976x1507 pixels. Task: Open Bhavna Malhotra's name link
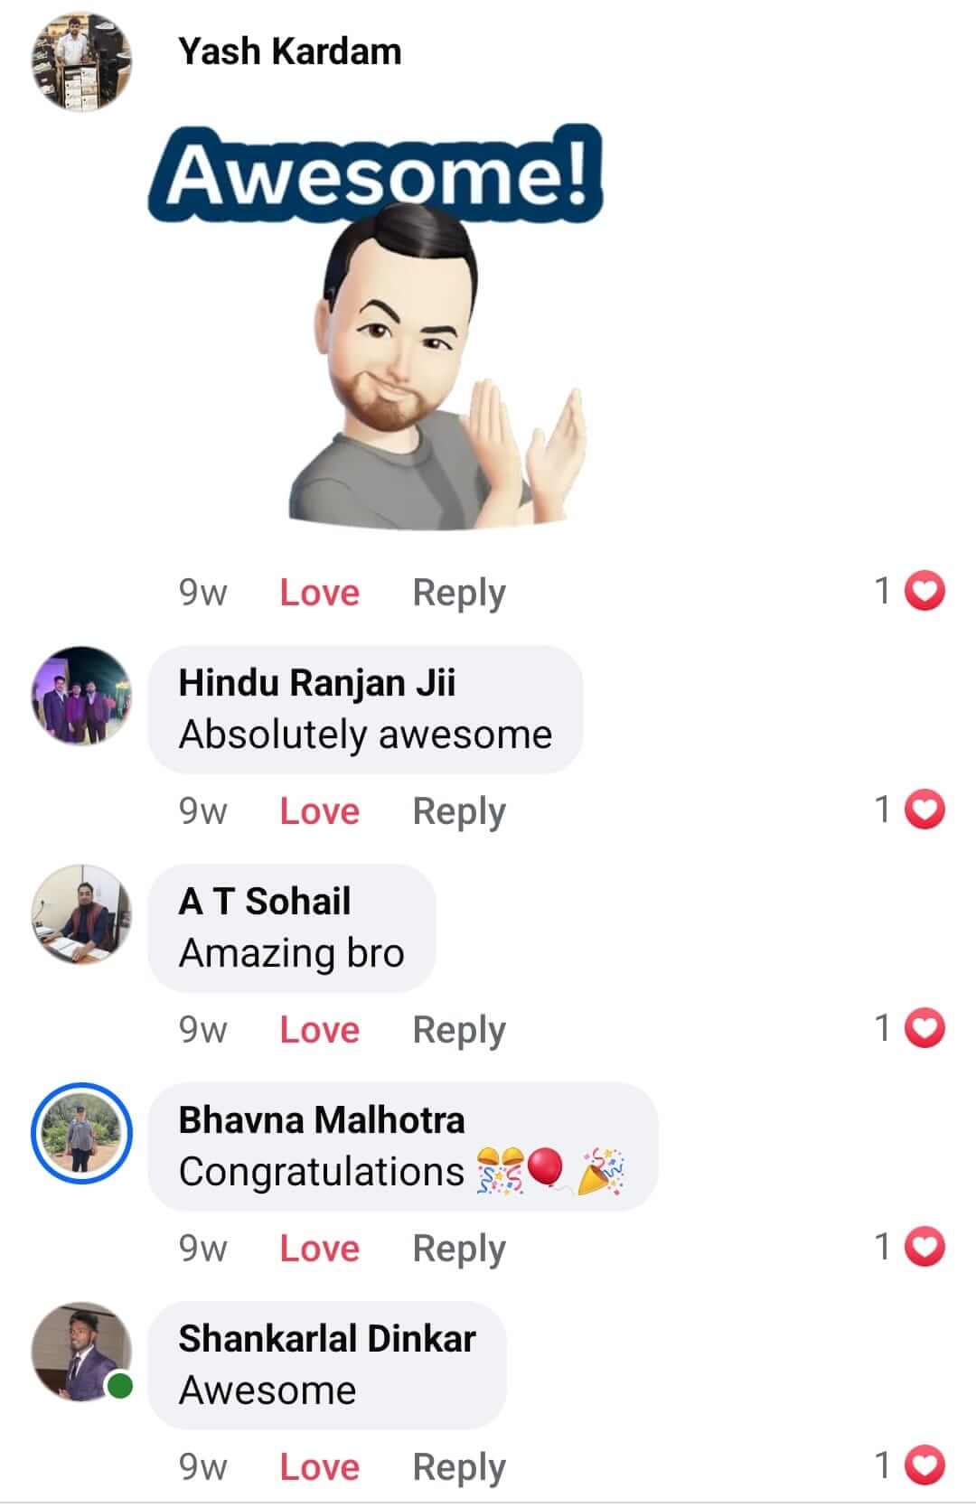322,1120
